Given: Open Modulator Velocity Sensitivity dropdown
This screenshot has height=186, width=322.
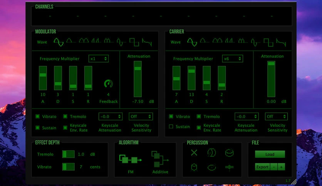Looking at the screenshot, I should 141,116.
